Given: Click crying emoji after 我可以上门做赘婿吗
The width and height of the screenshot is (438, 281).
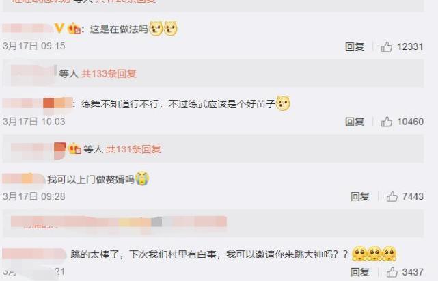Looking at the screenshot, I should (x=142, y=178).
